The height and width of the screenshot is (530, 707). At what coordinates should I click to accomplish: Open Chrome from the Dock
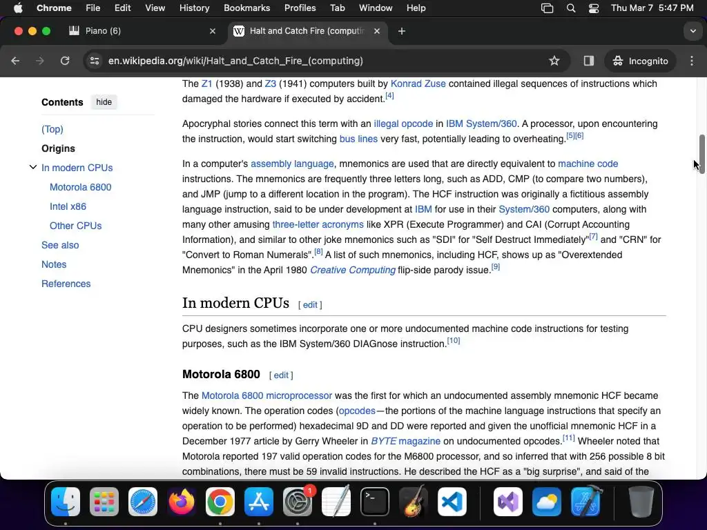coord(220,502)
